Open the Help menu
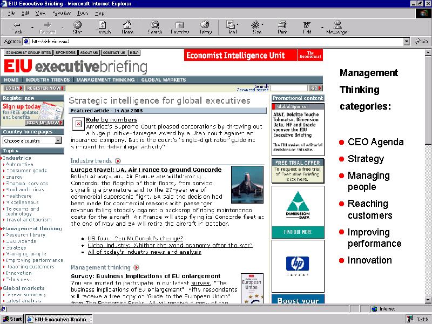The width and height of the screenshot is (432, 324). pos(99,13)
